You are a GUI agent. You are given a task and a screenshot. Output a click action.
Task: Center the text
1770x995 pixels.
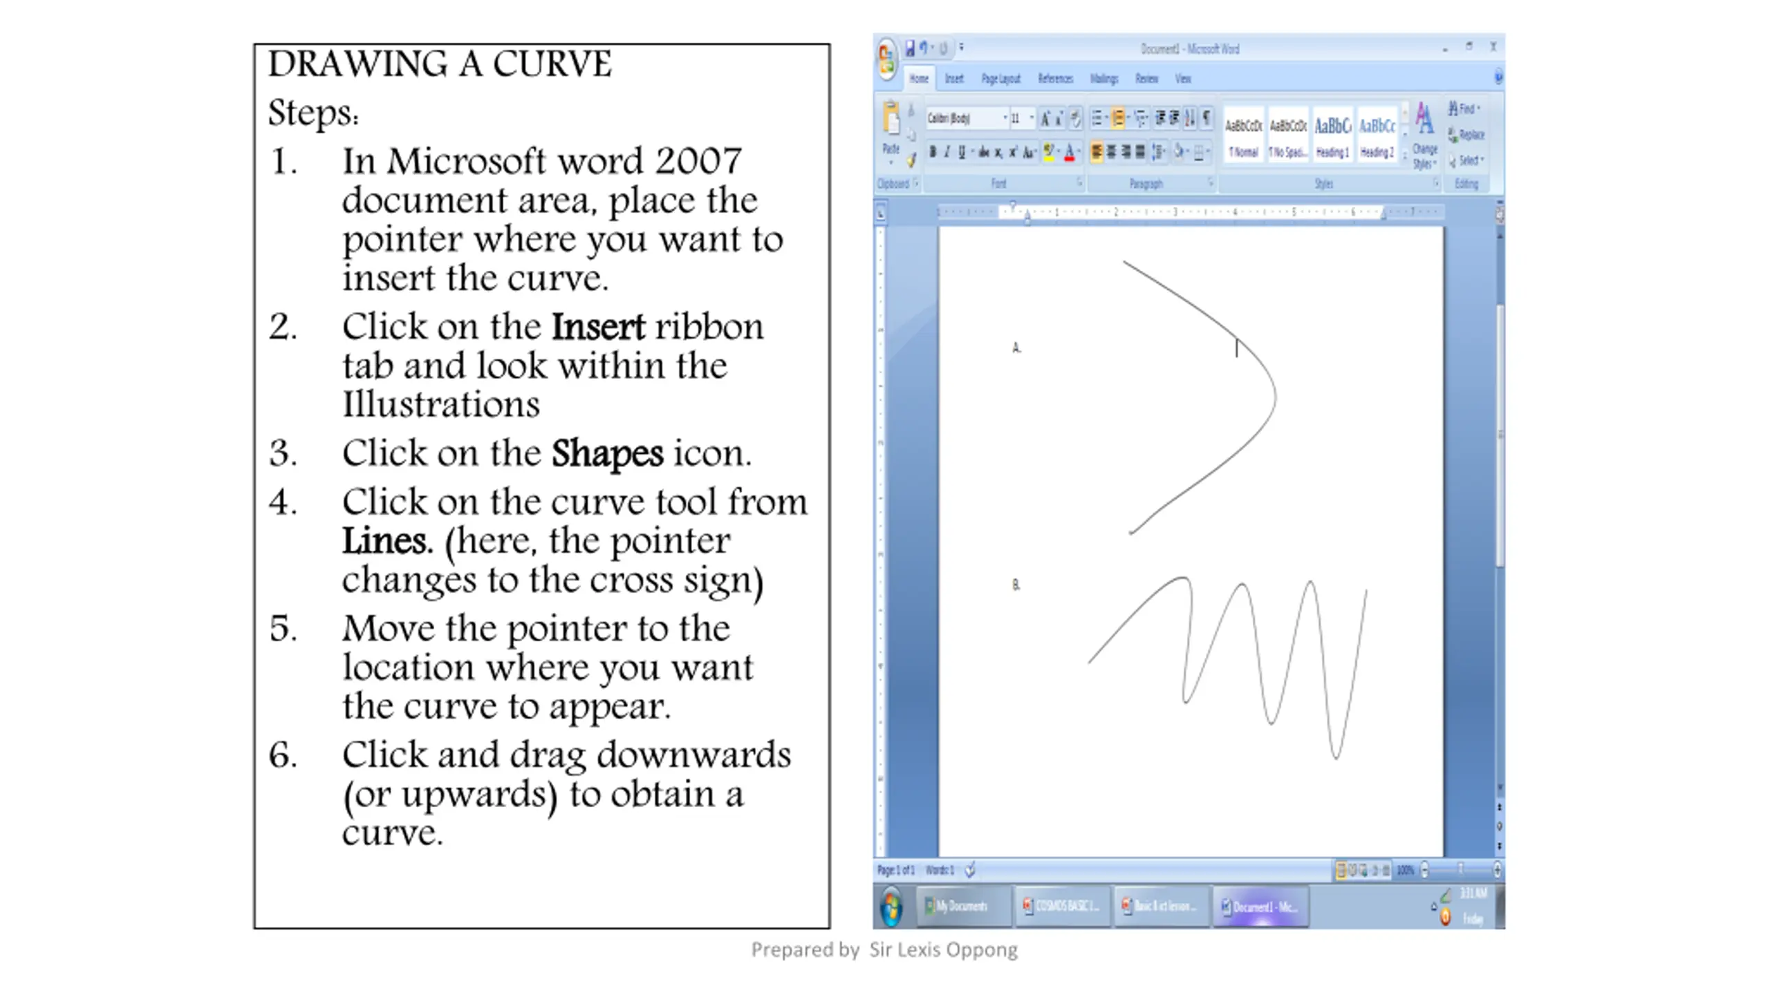click(1111, 152)
